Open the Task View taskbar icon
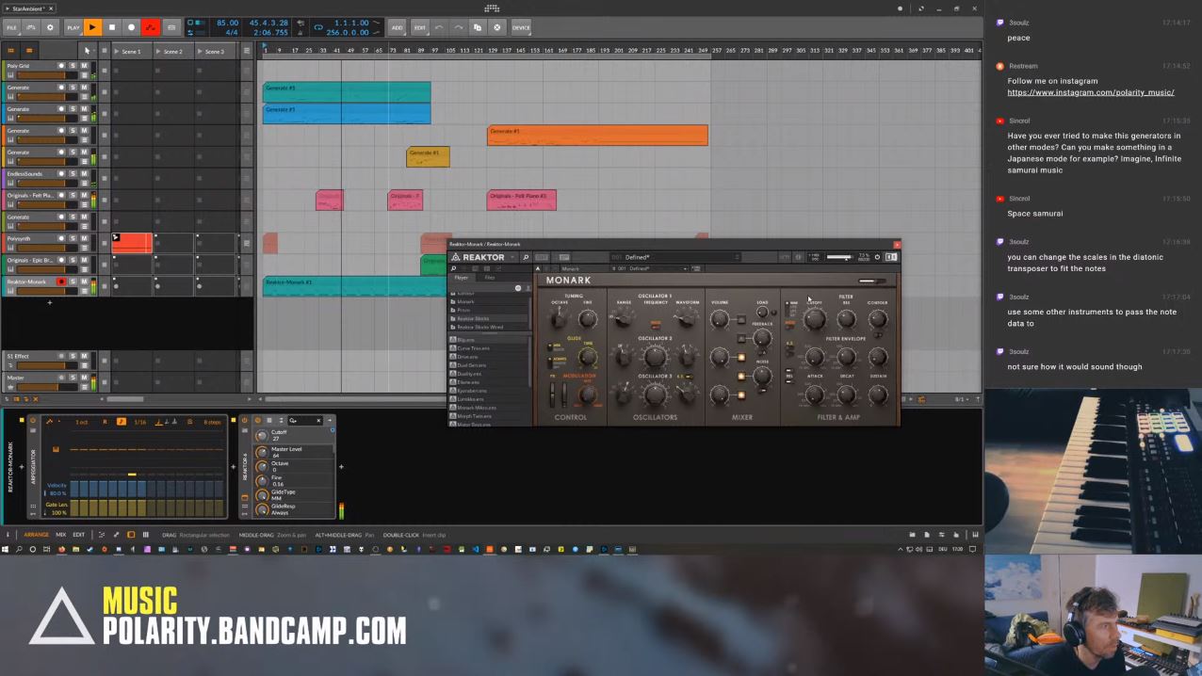 [46, 549]
